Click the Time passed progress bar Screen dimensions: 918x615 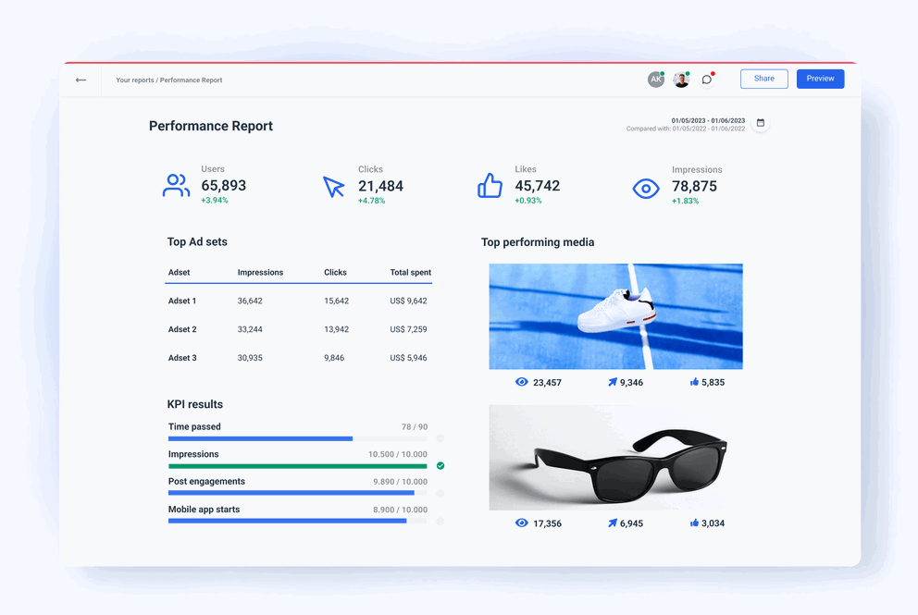point(259,438)
